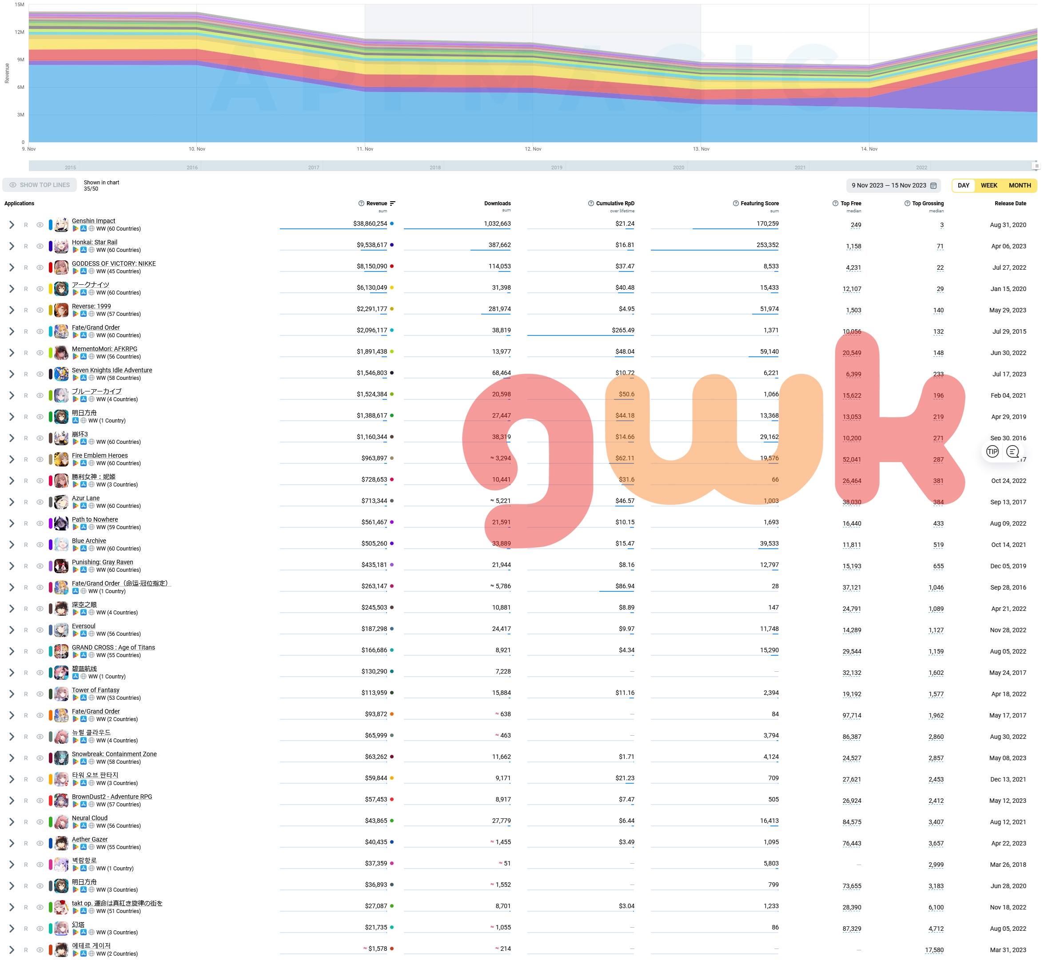Open the GRAND CROSS : Age of Titans link
Image resolution: width=1044 pixels, height=961 pixels.
pyautogui.click(x=113, y=647)
